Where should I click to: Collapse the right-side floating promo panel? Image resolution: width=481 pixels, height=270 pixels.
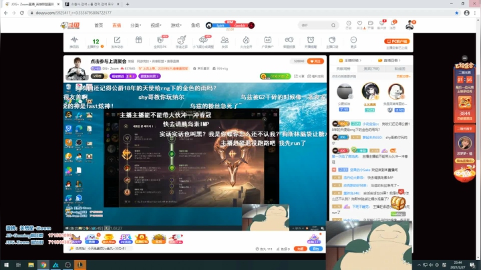click(x=464, y=58)
